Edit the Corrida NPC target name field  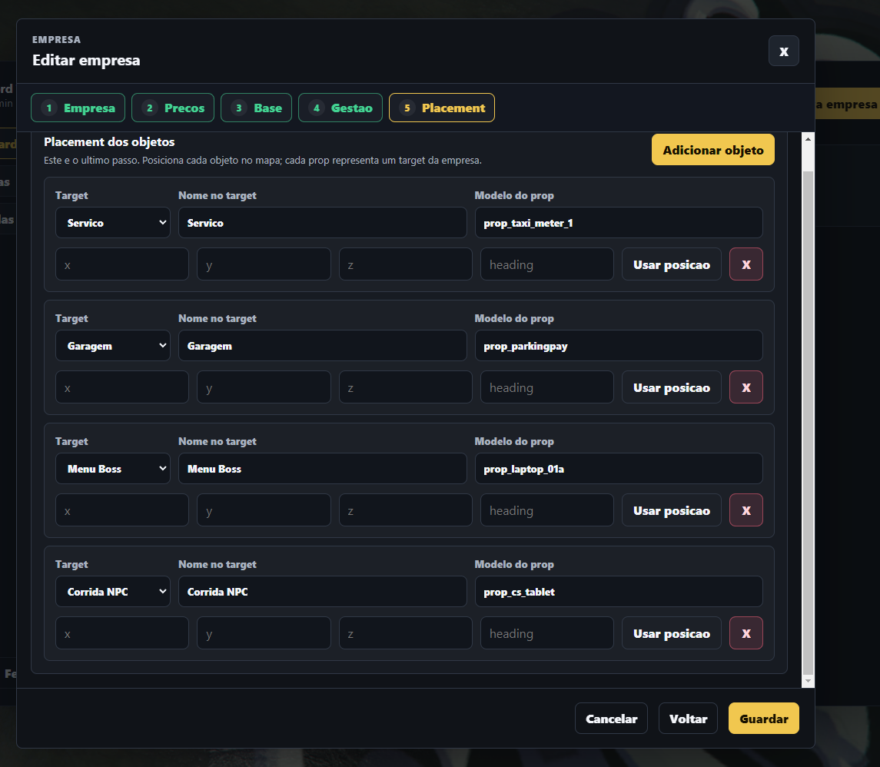(323, 591)
